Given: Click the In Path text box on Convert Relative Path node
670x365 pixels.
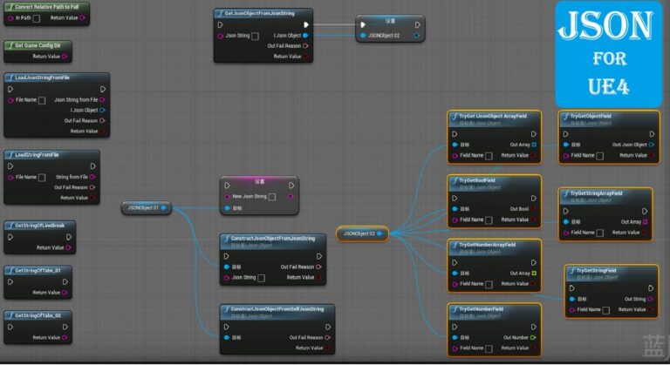Looking at the screenshot, I should click(x=37, y=18).
